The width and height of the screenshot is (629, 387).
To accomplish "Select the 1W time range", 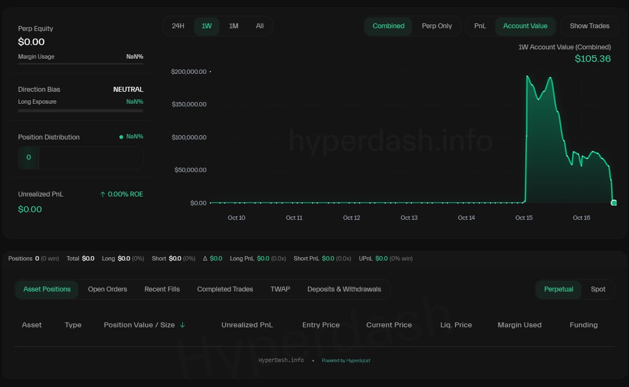I will point(207,26).
